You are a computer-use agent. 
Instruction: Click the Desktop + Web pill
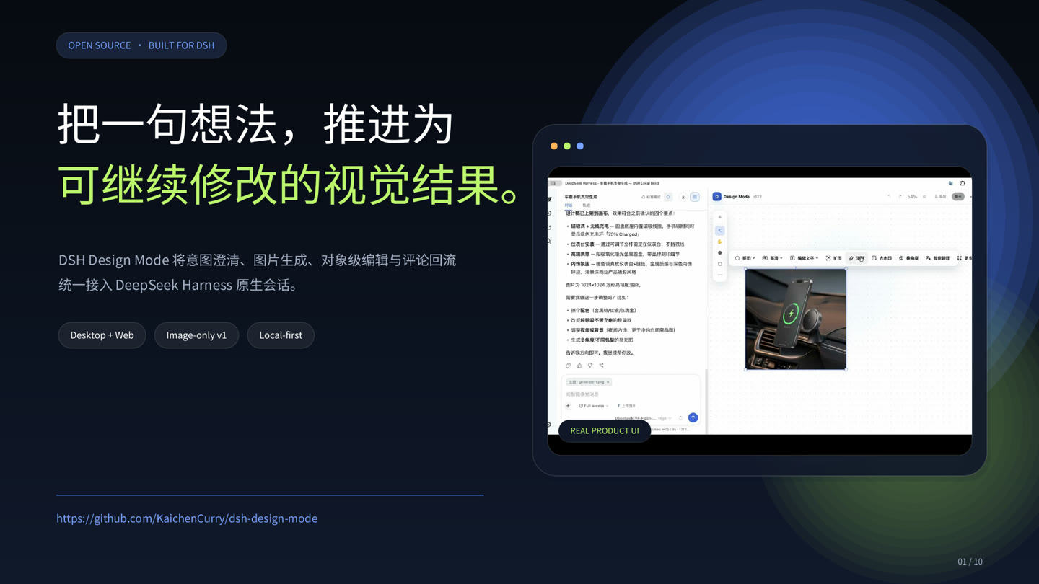point(102,335)
